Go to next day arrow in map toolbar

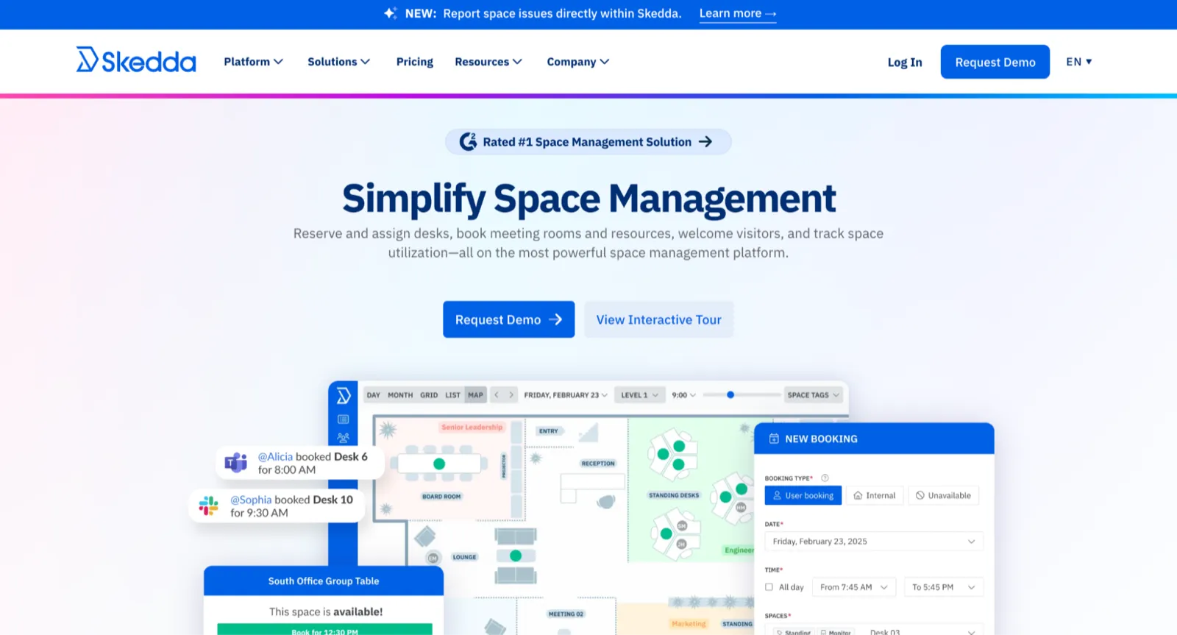coord(511,395)
